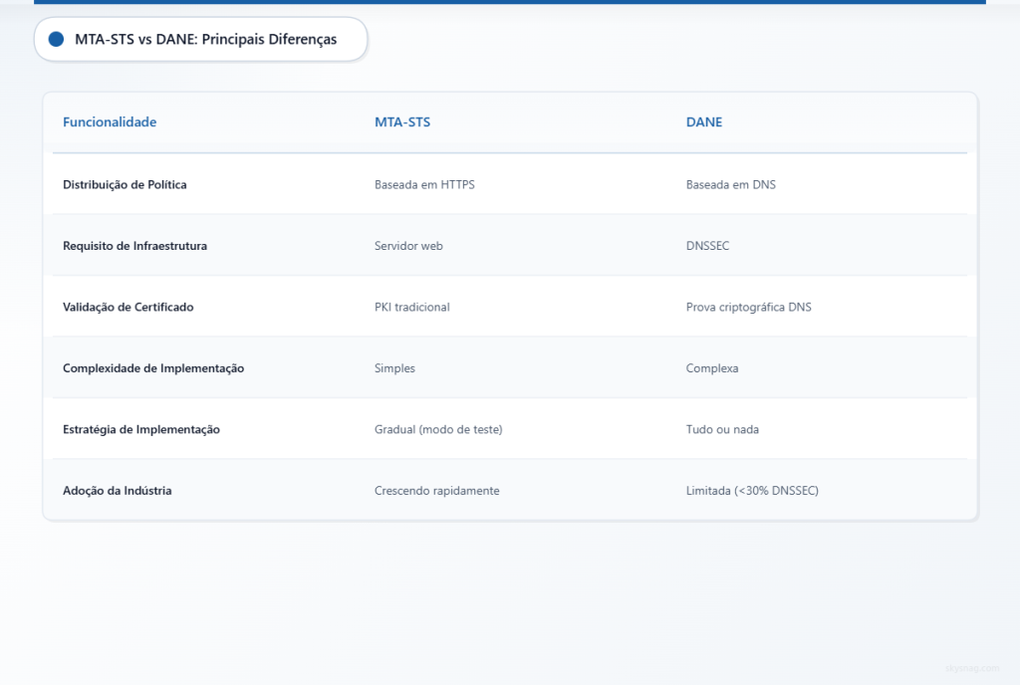The width and height of the screenshot is (1020, 685).
Task: Click the 'Validação de Certificado' row label
Action: (127, 308)
